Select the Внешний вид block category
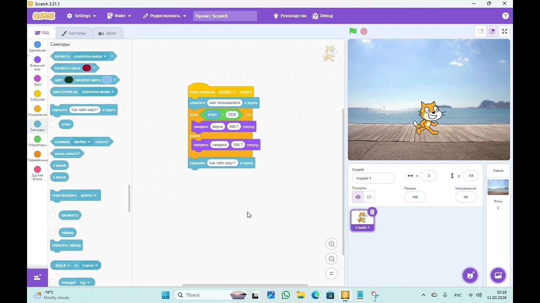Image resolution: width=540 pixels, height=303 pixels. click(38, 64)
